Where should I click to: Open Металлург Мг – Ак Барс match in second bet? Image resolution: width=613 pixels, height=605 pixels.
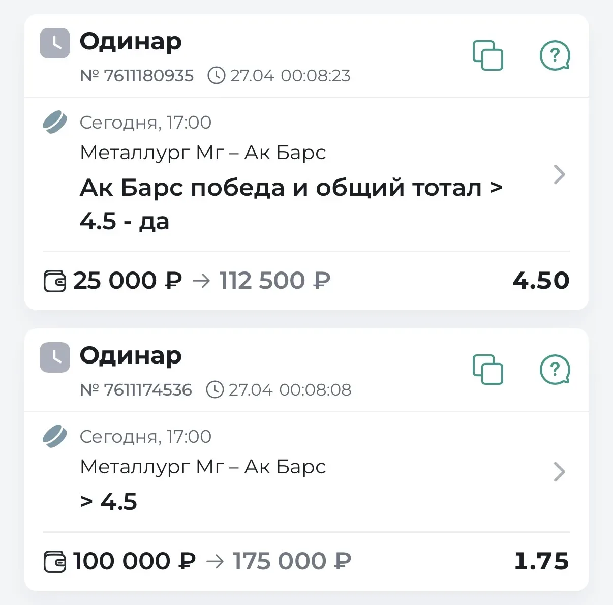[203, 467]
